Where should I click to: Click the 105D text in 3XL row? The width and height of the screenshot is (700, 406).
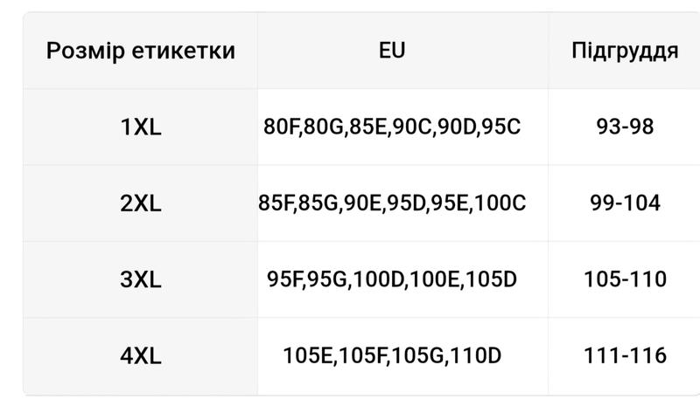click(491, 279)
